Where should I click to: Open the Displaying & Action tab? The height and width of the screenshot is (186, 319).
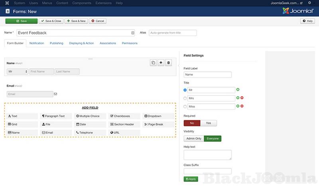pos(81,43)
